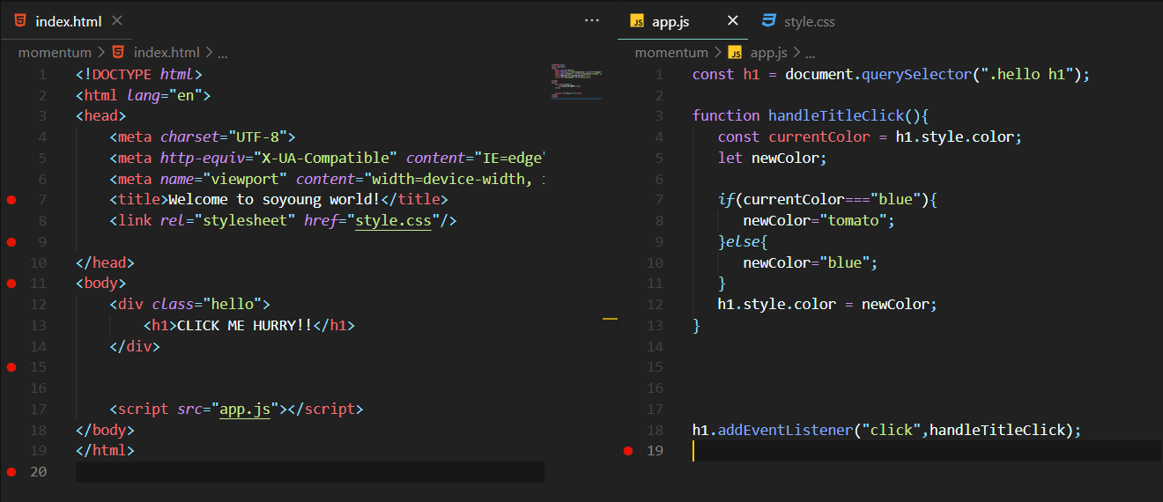Place cursor on empty line 19 of app.js
The height and width of the screenshot is (502, 1163).
[926, 451]
